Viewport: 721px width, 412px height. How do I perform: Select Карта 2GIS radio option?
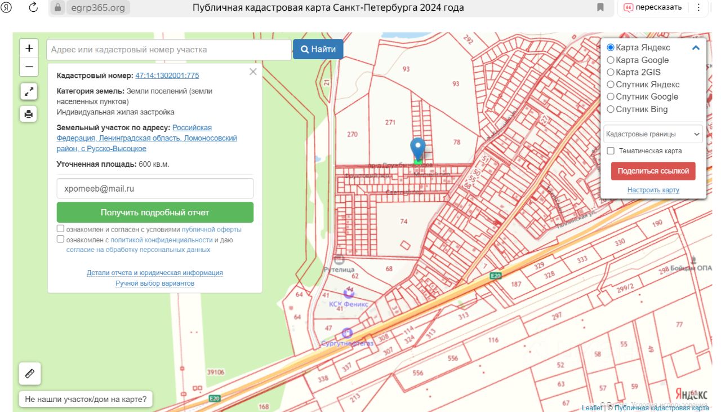(x=610, y=72)
